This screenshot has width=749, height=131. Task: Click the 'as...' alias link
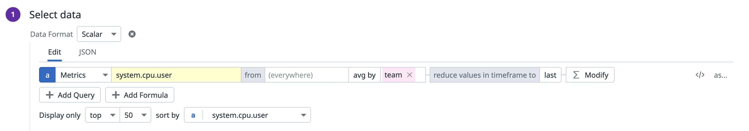pos(720,75)
